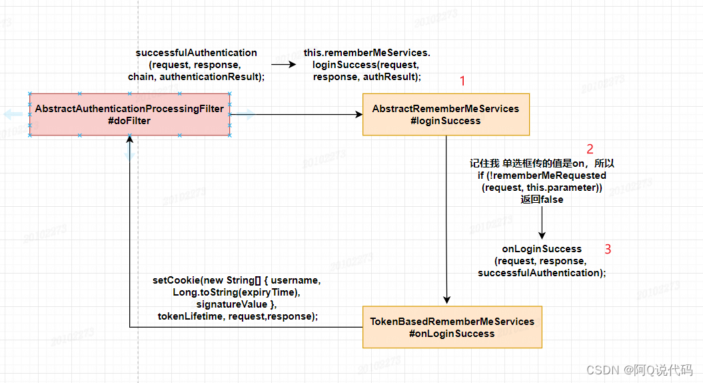The image size is (703, 383).
Task: Click the right connection arrow of doFilter box
Action: pos(245,115)
